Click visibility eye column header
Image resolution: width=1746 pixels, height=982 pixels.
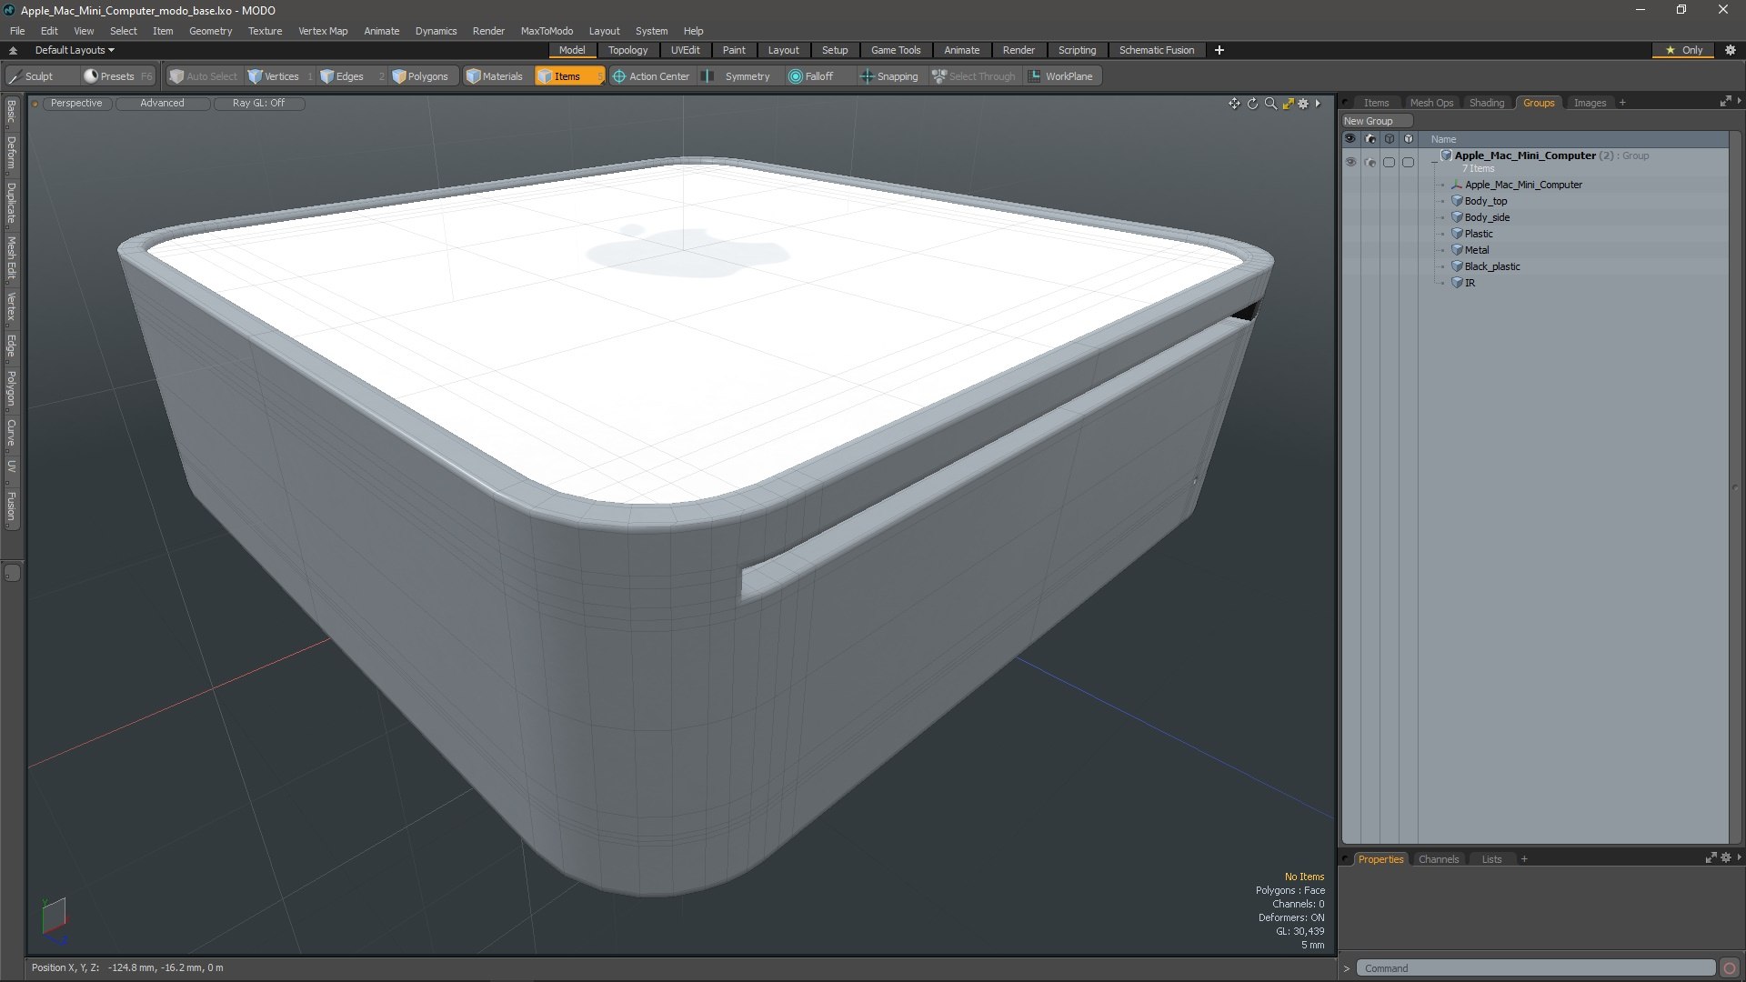[1350, 139]
